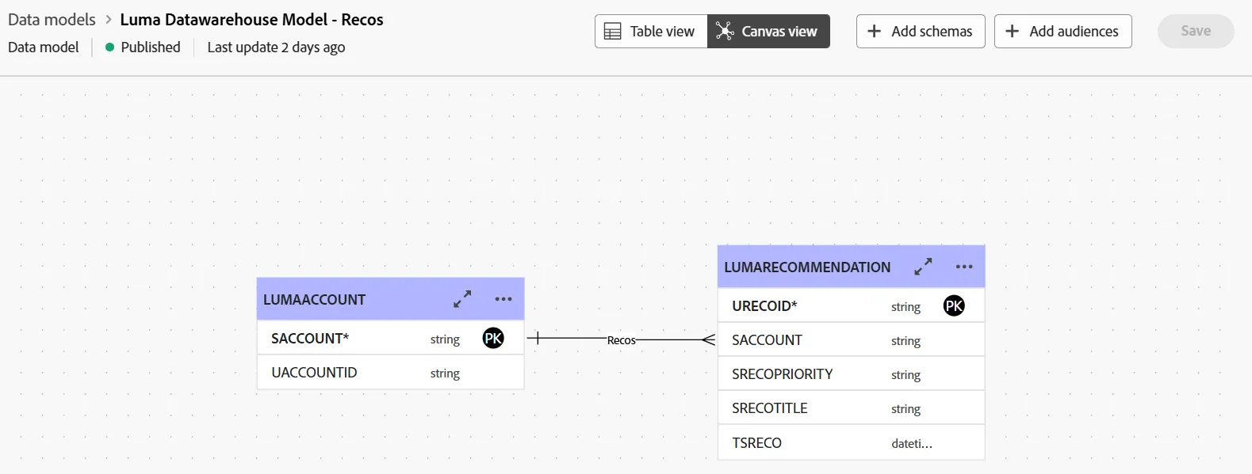The image size is (1252, 474).
Task: Expand the LUMARECOMMENDATION table card
Action: [923, 267]
